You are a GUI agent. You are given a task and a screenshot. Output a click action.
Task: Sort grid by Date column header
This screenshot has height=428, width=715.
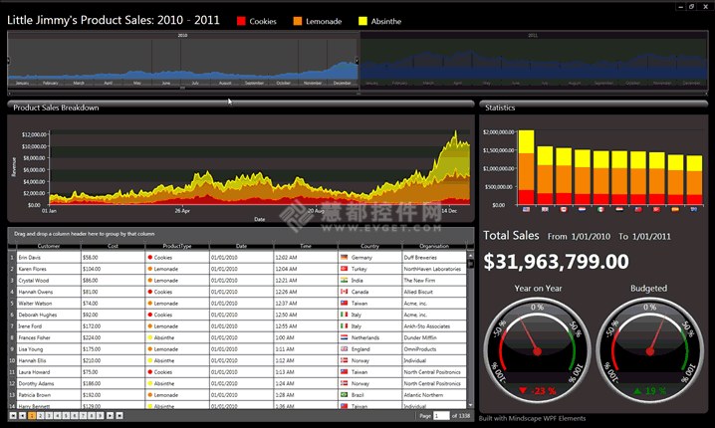242,246
